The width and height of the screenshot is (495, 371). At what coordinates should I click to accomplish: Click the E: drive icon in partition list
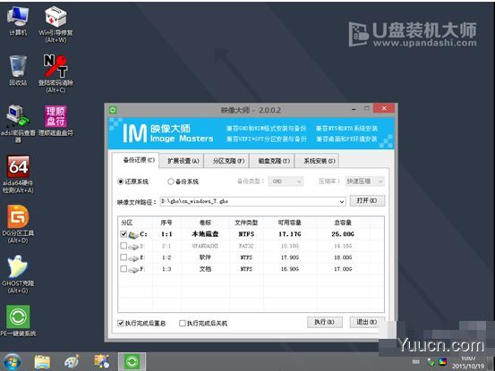[133, 257]
